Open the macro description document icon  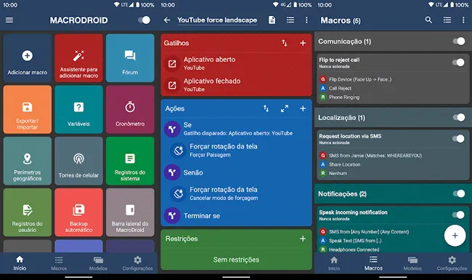point(272,20)
